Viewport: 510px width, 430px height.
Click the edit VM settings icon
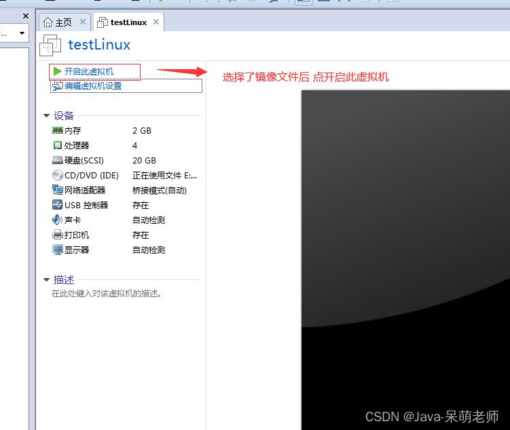(57, 85)
